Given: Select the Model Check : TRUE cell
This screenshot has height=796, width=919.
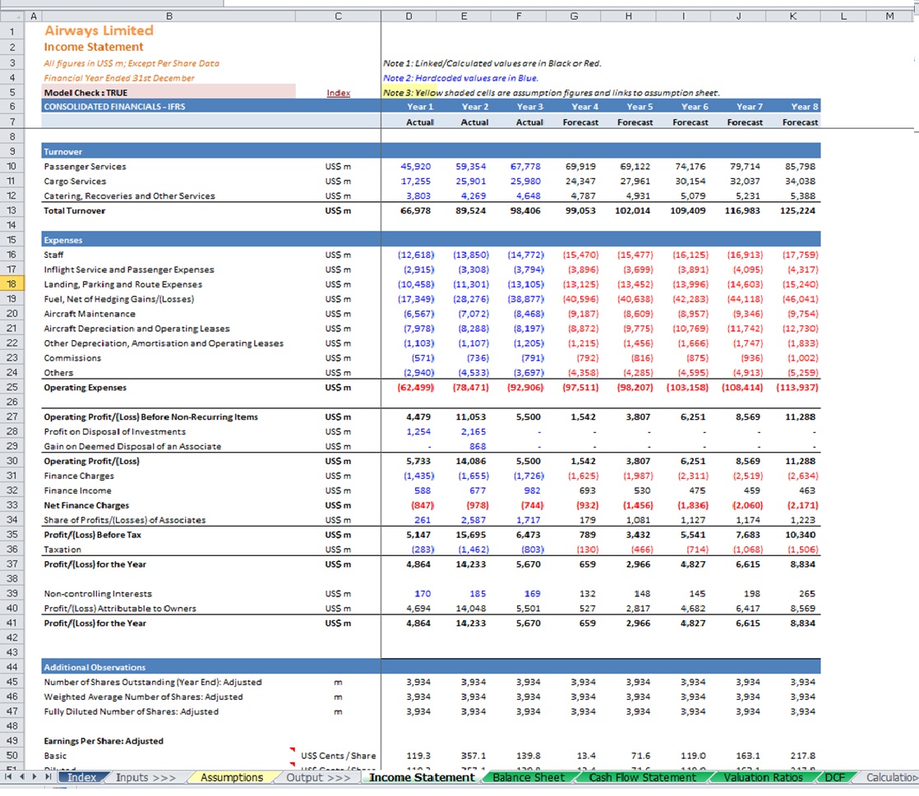Looking at the screenshot, I should (169, 93).
